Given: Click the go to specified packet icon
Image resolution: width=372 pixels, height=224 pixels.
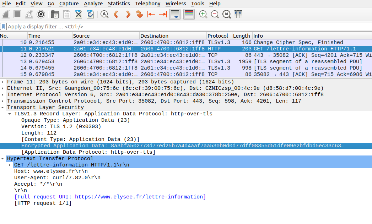Looking at the screenshot, I should coord(140,14).
